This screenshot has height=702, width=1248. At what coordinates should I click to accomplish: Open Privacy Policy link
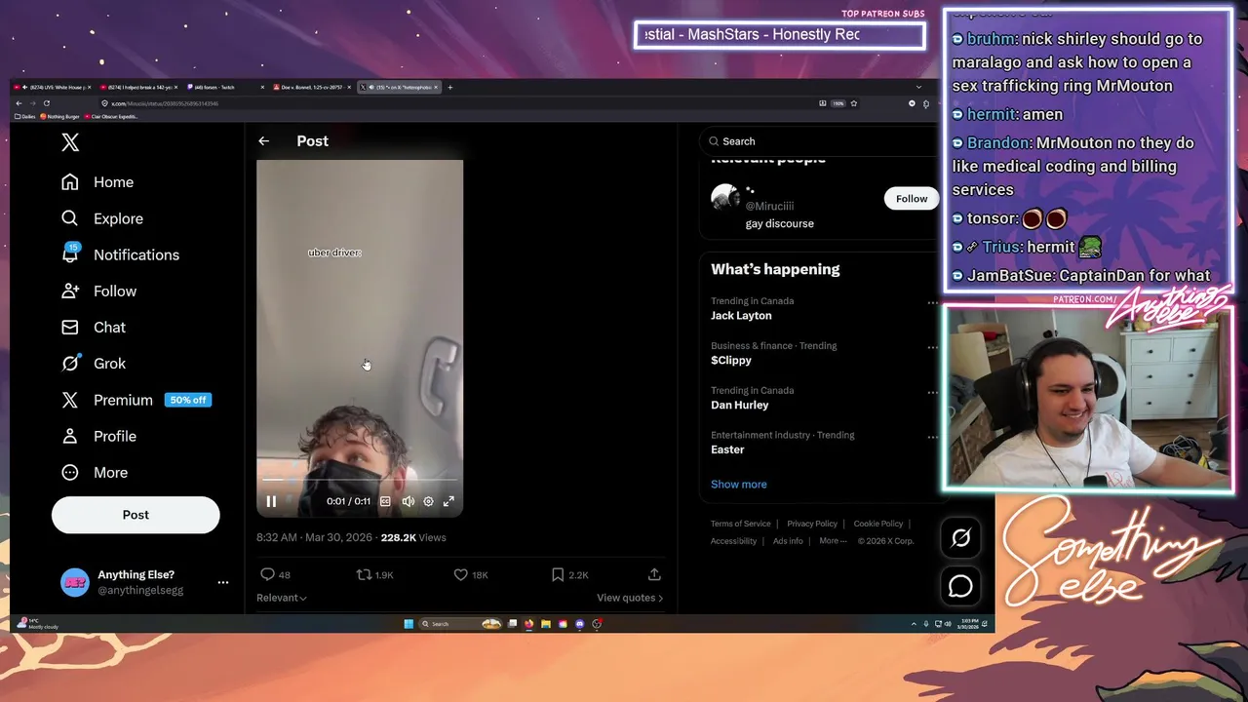[812, 524]
